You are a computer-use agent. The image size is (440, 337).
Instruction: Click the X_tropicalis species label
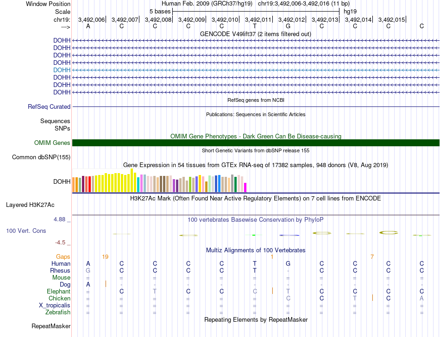pyautogui.click(x=55, y=306)
